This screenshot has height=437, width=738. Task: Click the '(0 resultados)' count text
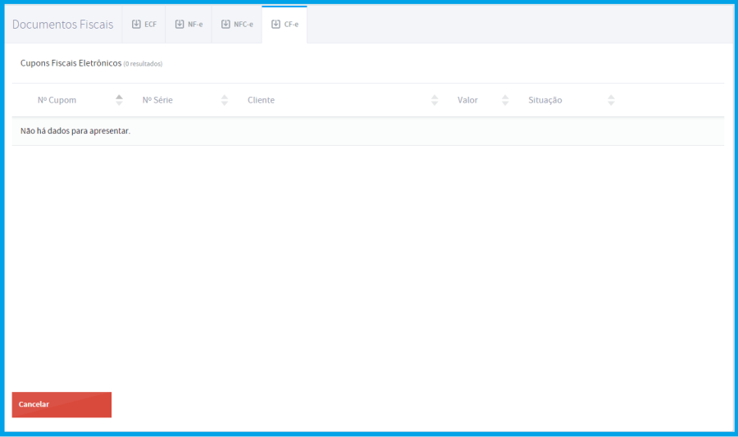(143, 64)
